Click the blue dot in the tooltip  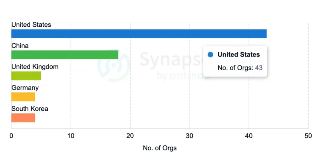coord(211,55)
